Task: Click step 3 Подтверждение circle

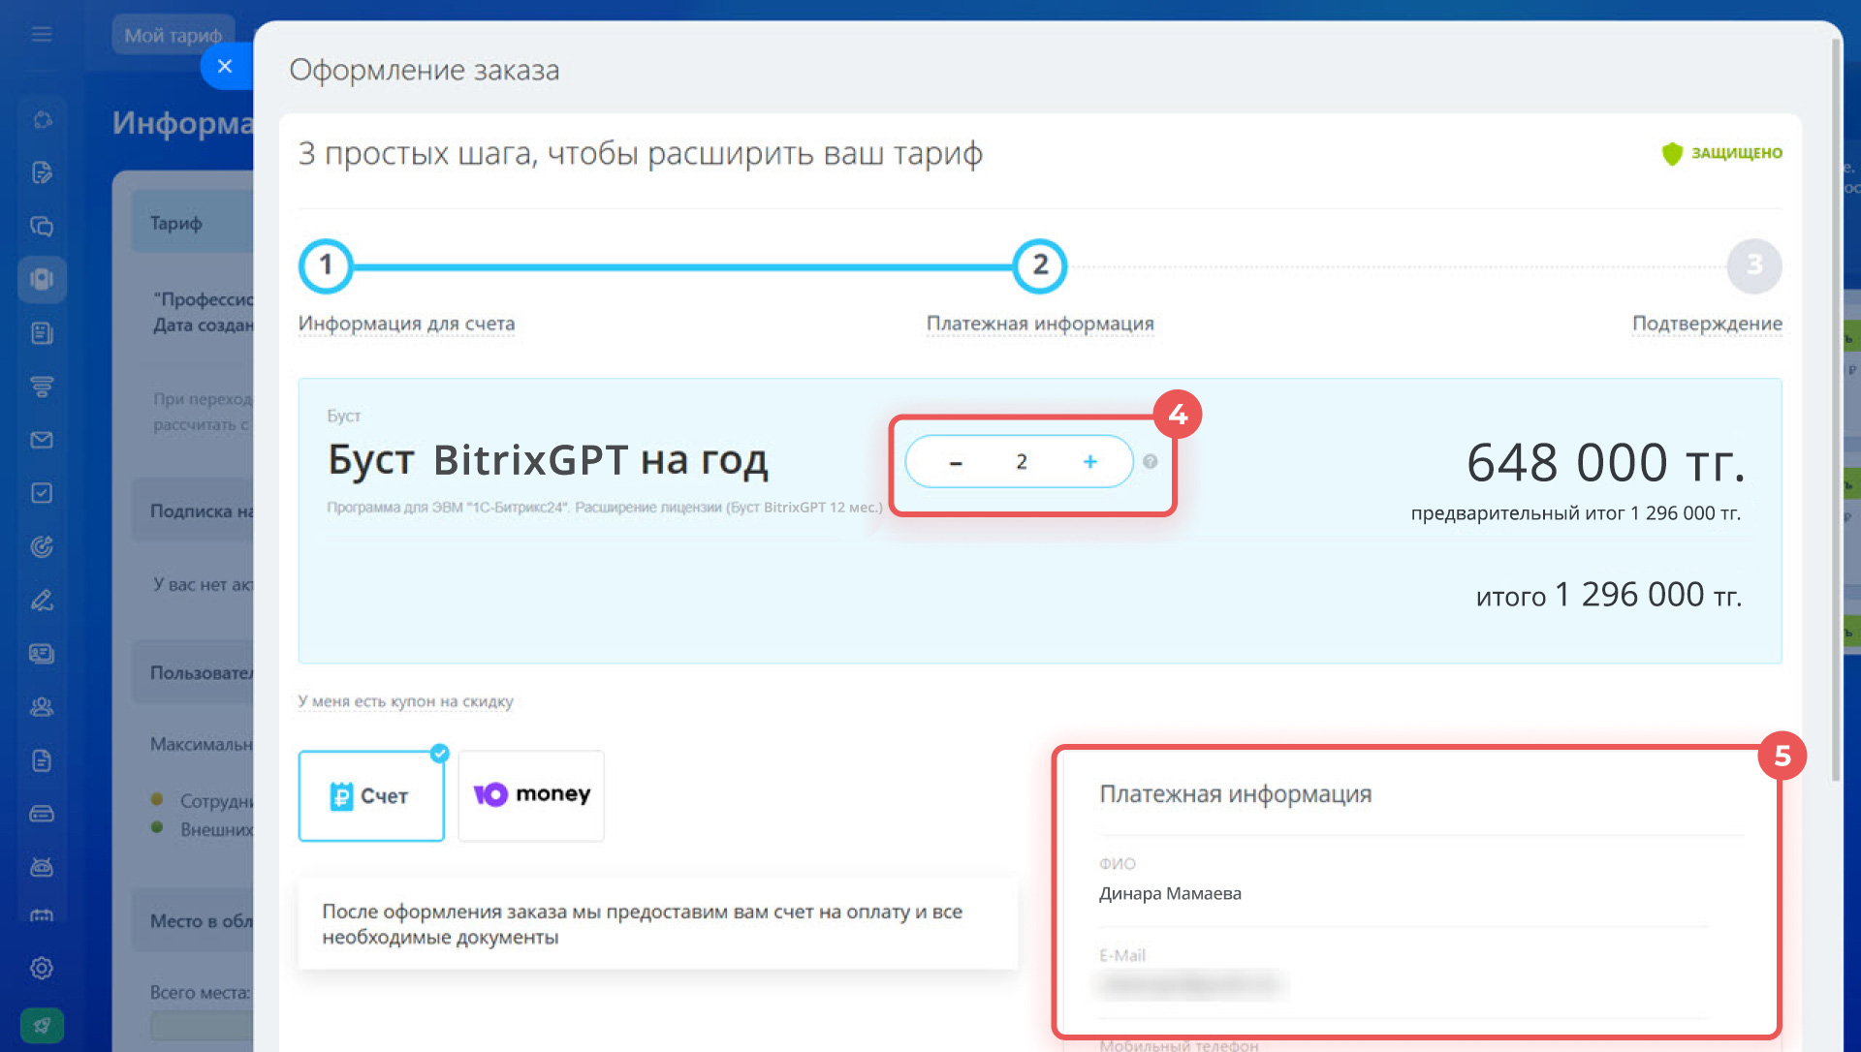Action: (1753, 265)
